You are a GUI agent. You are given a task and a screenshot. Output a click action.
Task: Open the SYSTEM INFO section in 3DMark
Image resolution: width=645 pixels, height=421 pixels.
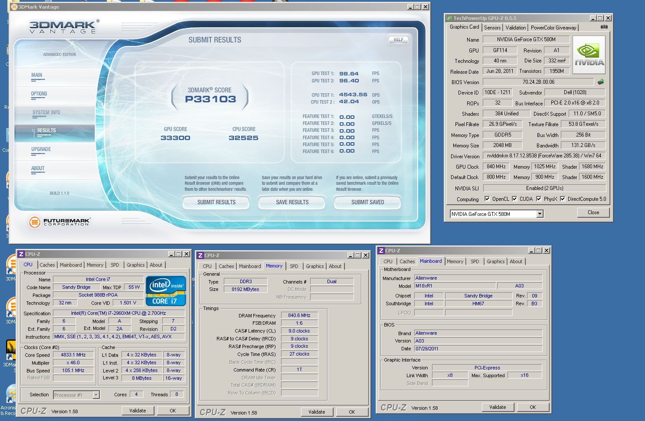pos(46,112)
